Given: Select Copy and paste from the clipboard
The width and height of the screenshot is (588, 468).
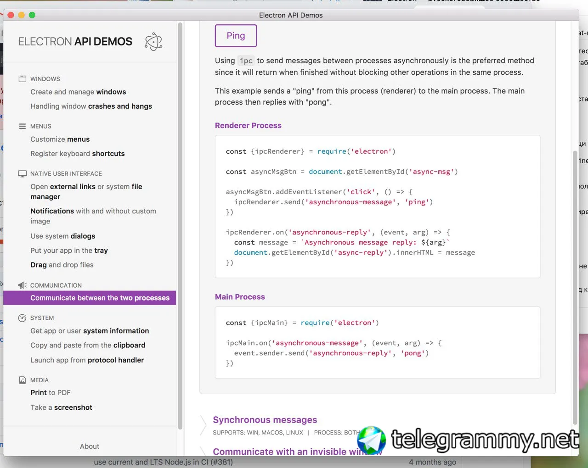Looking at the screenshot, I should [88, 345].
